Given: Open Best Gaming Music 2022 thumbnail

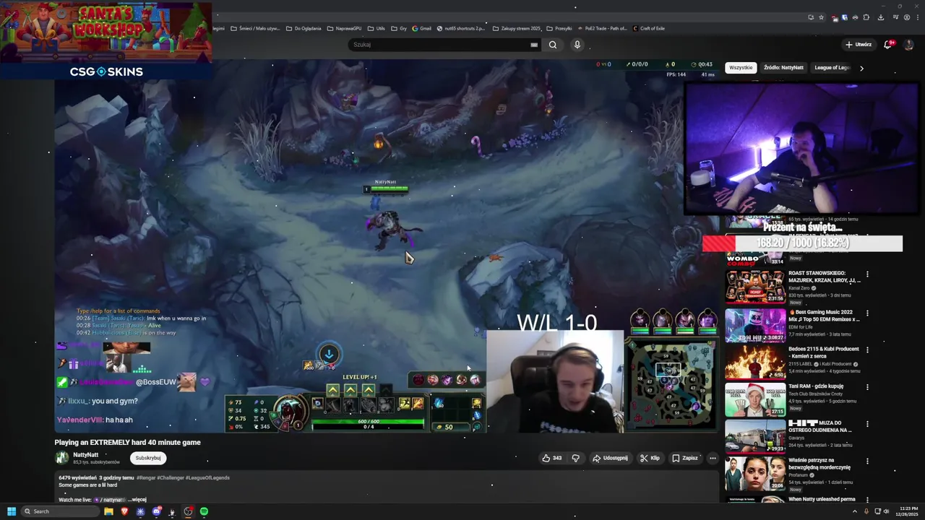Looking at the screenshot, I should click(x=755, y=325).
